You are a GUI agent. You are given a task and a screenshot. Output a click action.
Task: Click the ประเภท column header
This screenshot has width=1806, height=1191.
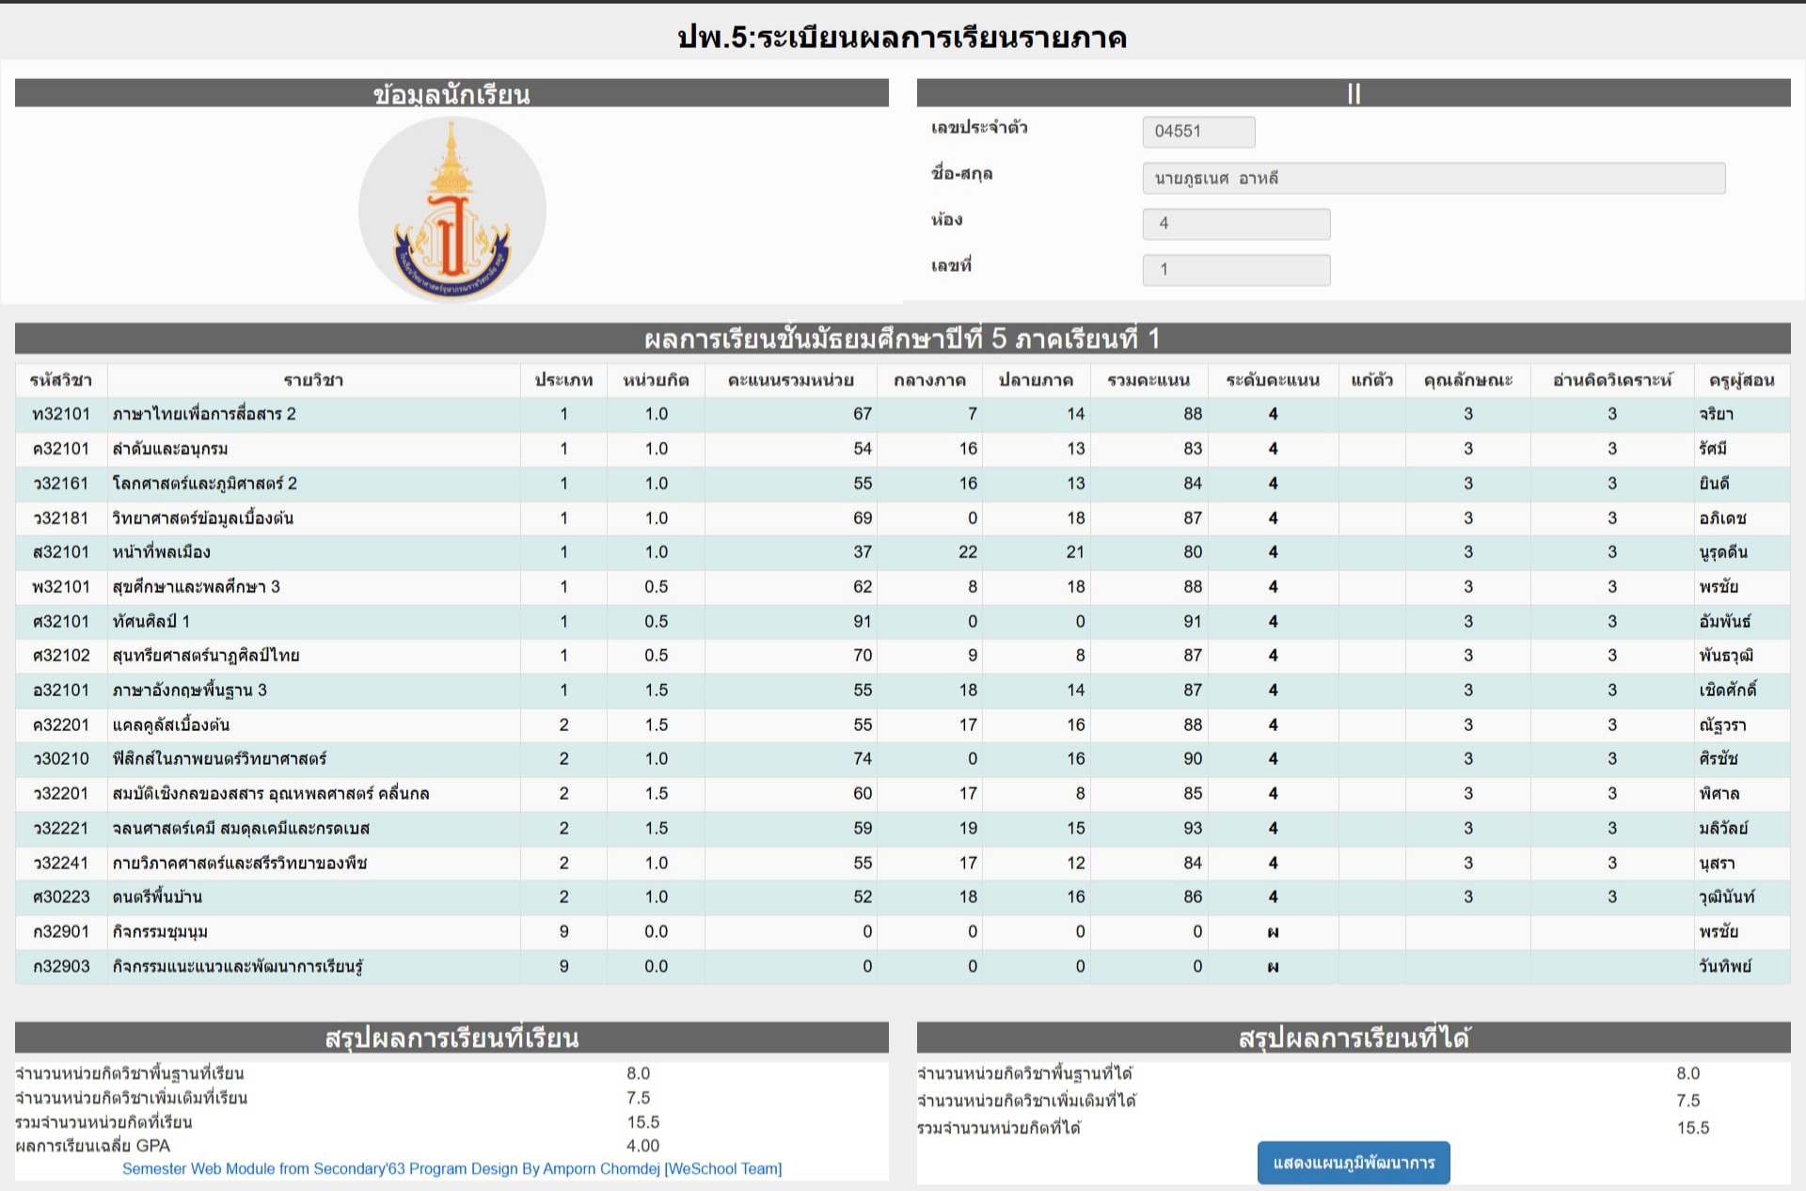click(563, 380)
